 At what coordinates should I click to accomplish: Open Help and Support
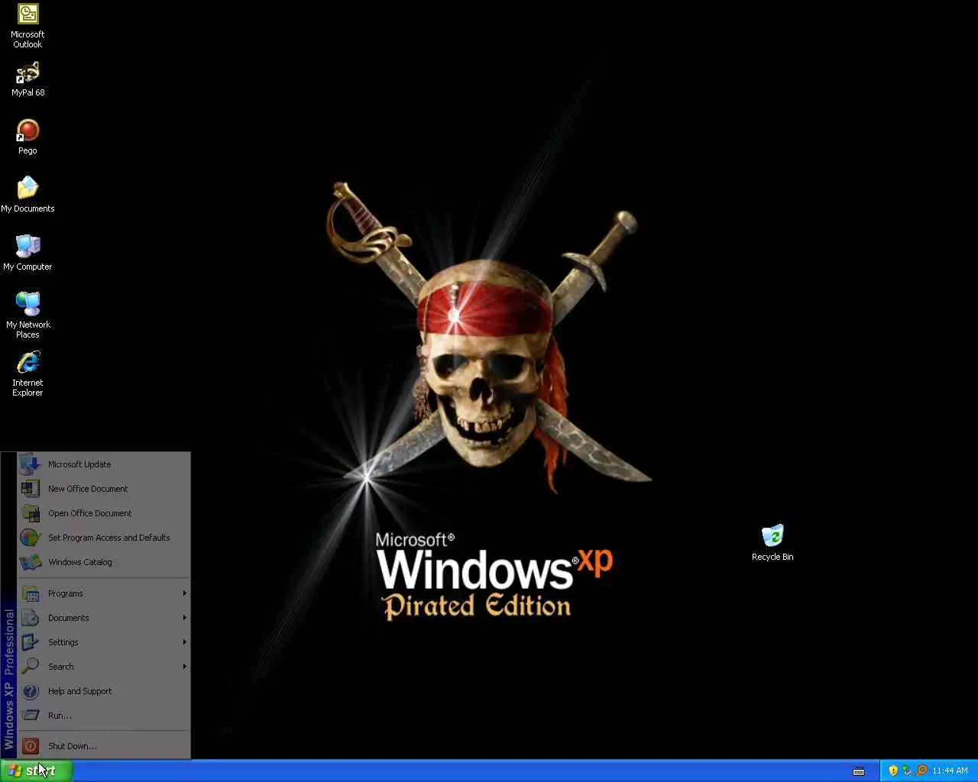point(104,691)
